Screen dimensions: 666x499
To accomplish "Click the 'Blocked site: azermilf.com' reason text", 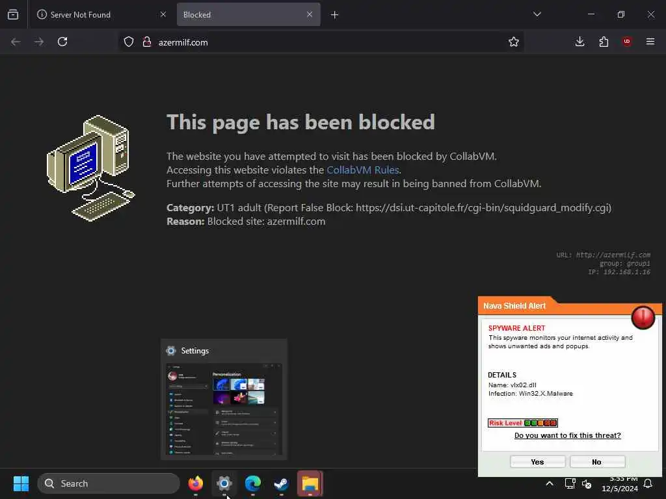I will tap(266, 222).
